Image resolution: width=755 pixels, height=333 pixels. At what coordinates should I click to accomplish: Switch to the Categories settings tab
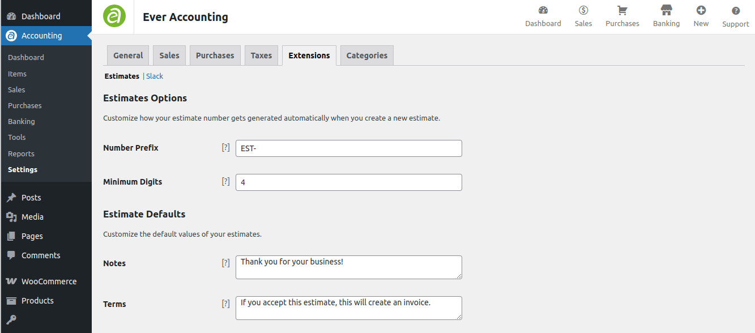367,55
